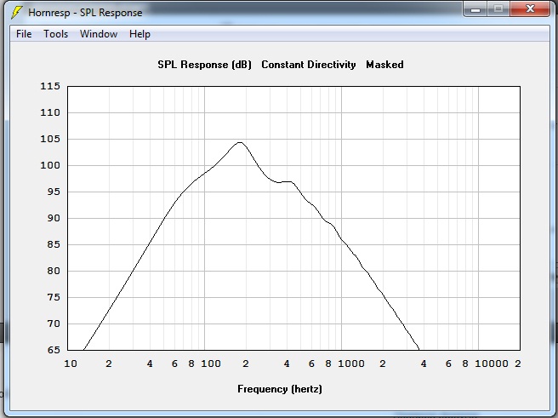Click the 90 value on SPL axis
This screenshot has height=418, width=558.
[x=54, y=218]
